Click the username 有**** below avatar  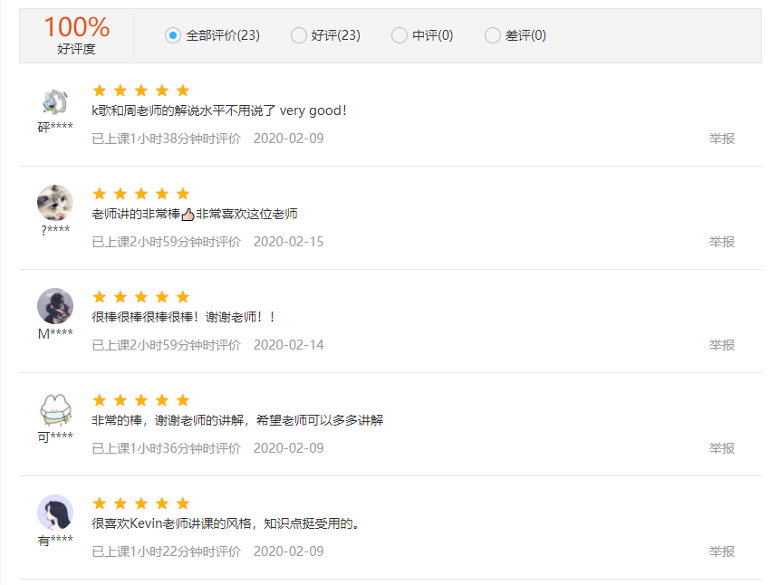tap(55, 541)
